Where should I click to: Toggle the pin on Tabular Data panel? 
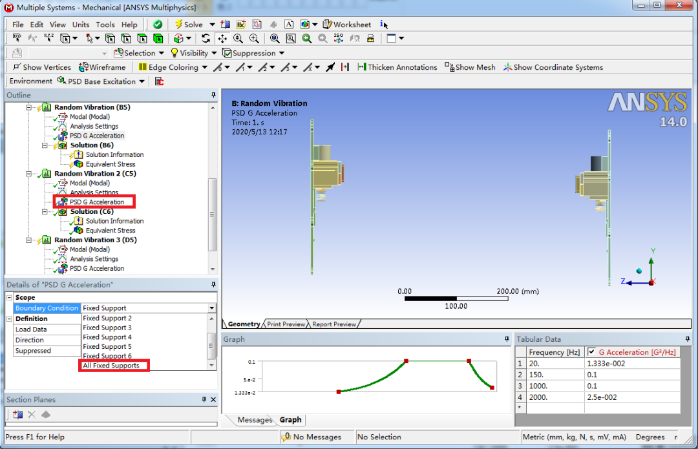[x=687, y=339]
